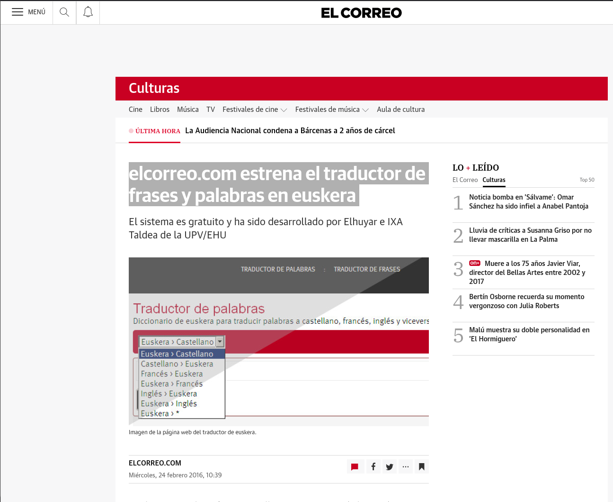613x502 pixels.
Task: Open Susanna Griso mascarilla story
Action: (531, 235)
